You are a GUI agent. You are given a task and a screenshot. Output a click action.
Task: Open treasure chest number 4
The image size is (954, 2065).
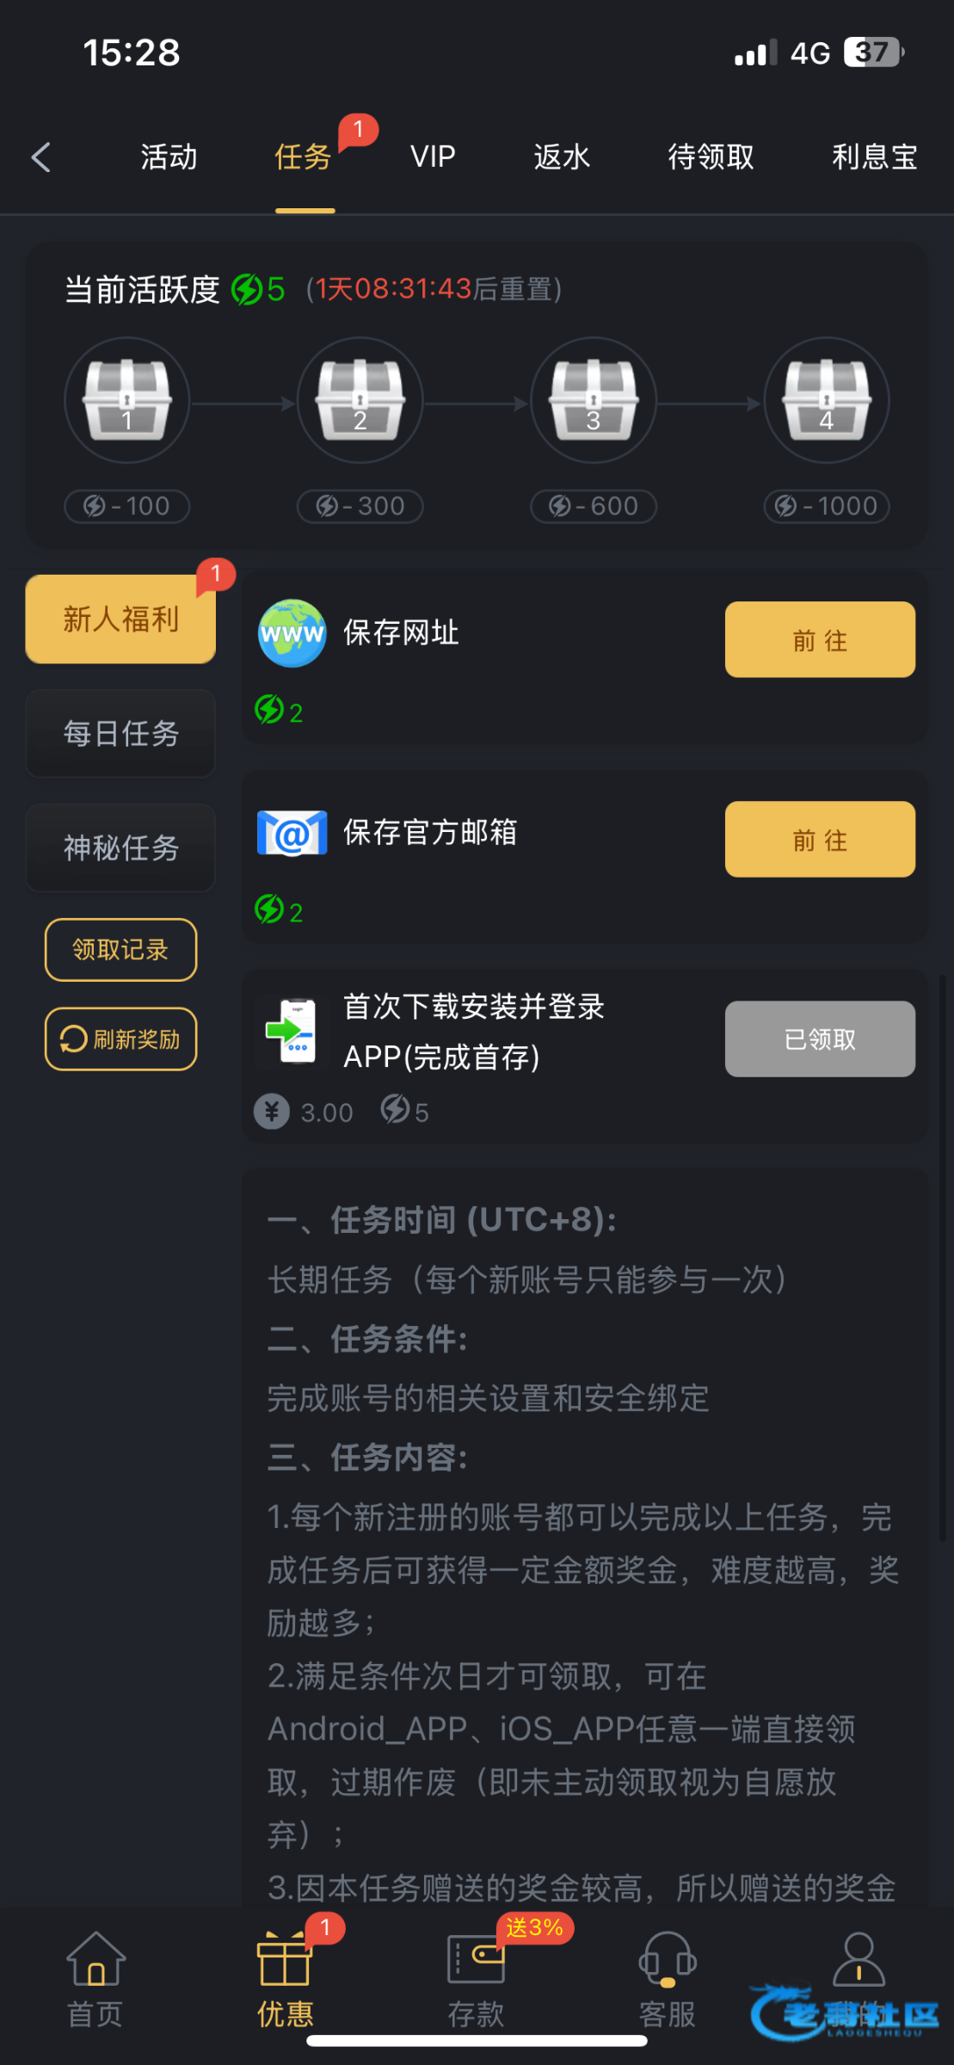pos(827,400)
